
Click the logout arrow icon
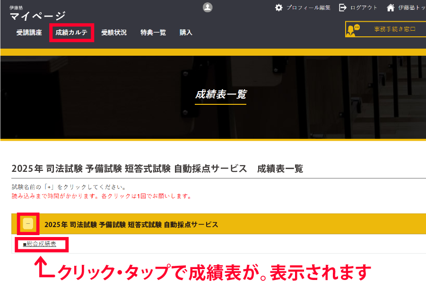pos(343,8)
